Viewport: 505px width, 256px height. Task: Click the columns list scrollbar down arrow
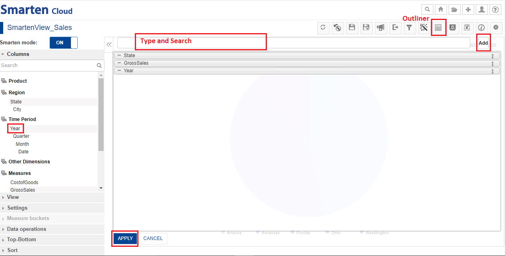(101, 188)
